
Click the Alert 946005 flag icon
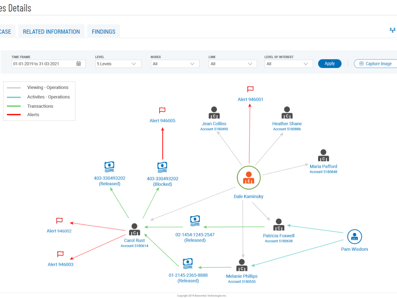(162, 110)
